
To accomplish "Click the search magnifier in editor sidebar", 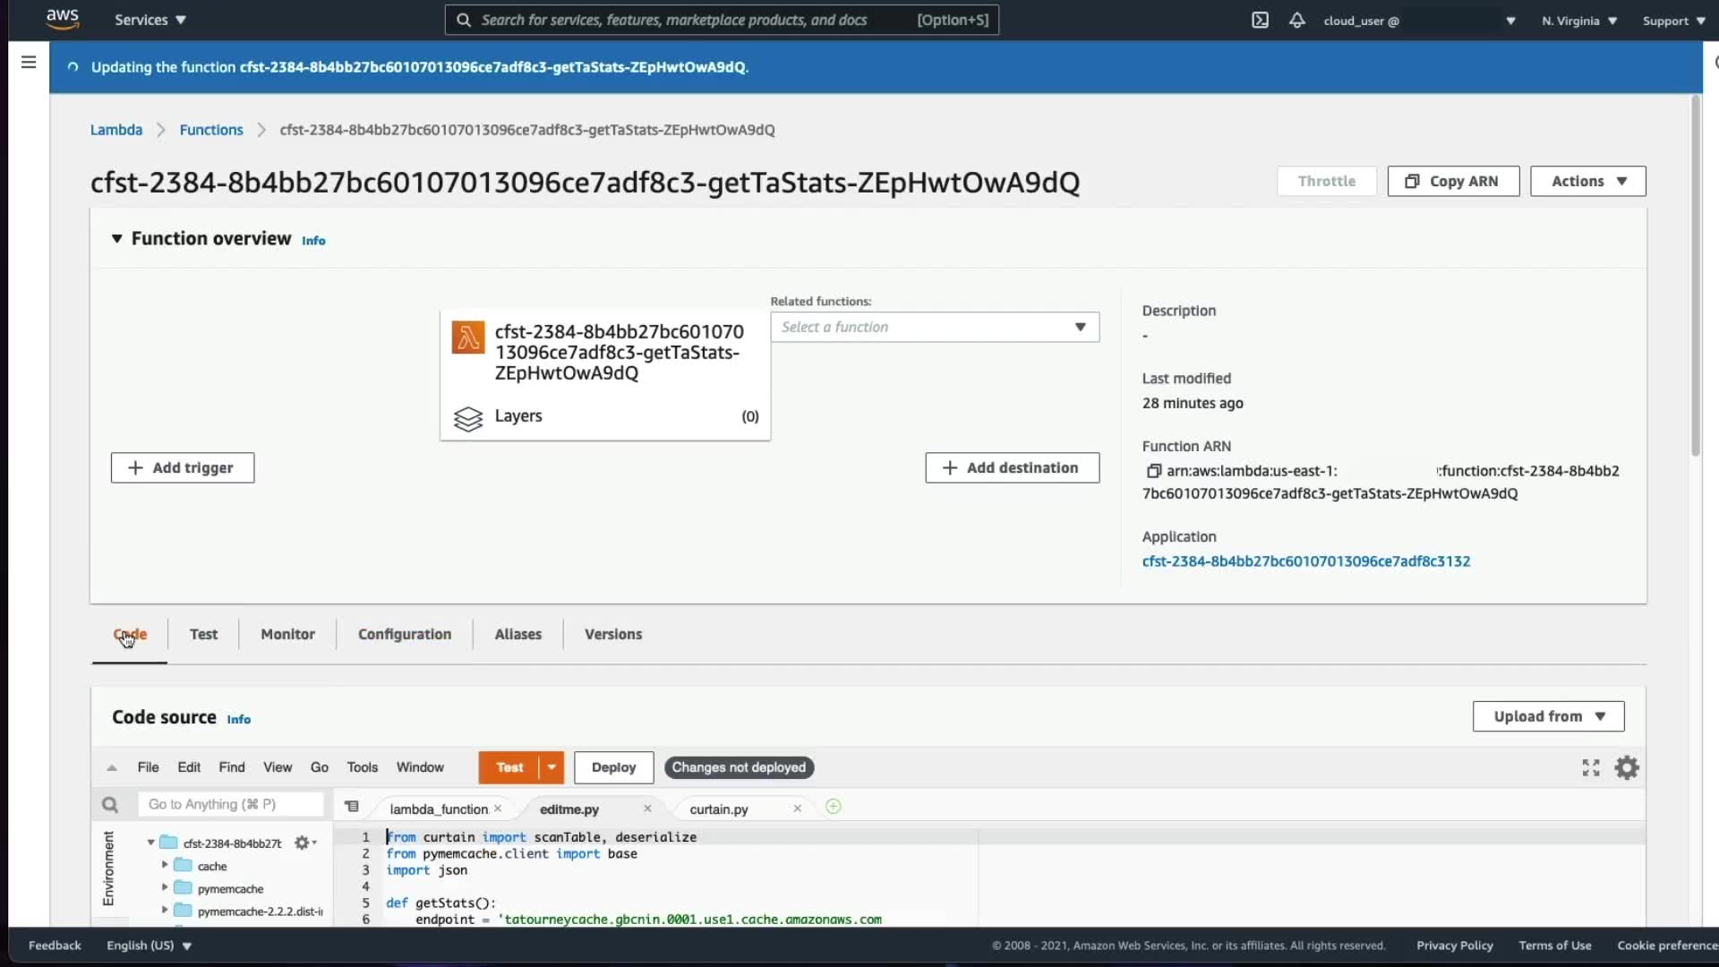I will tap(110, 804).
